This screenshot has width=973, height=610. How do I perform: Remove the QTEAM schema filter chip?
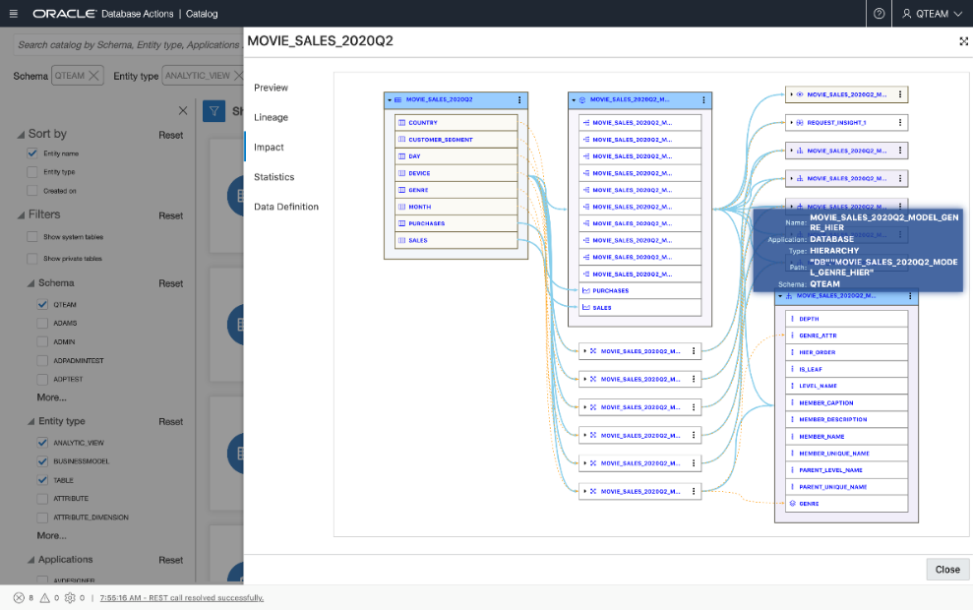click(94, 76)
